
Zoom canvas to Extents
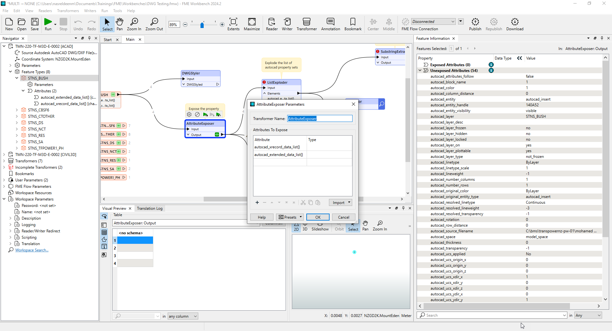(233, 24)
